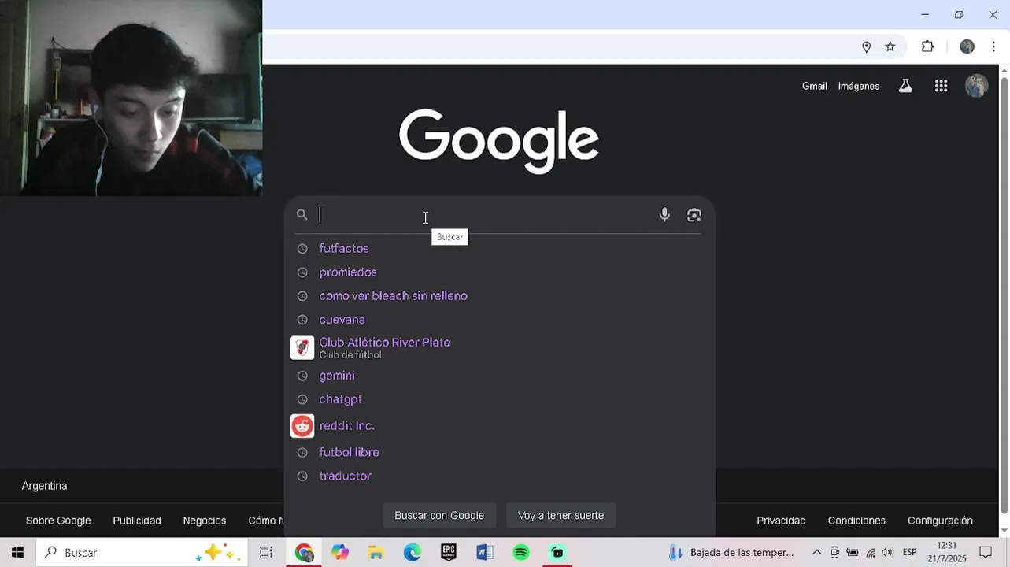Image resolution: width=1010 pixels, height=567 pixels.
Task: Open Search Labs flask icon
Action: pos(905,86)
